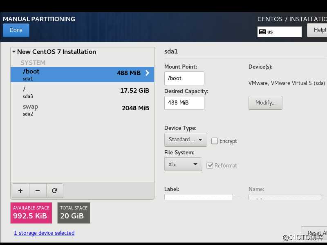Click the Mount Point input field
Viewport: 327px width, 245px height.
(x=184, y=78)
